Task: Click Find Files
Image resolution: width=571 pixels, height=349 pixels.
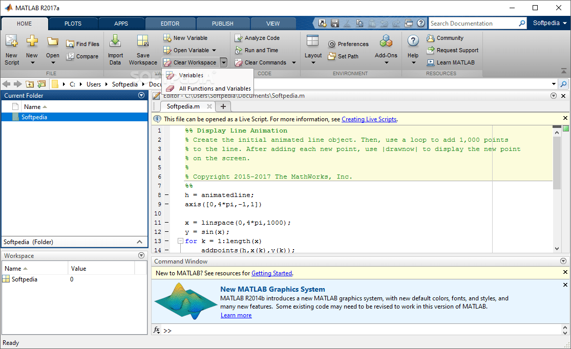Action: (82, 44)
